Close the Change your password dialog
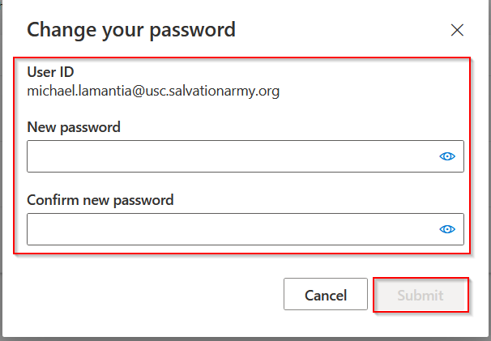The height and width of the screenshot is (341, 491). (457, 31)
